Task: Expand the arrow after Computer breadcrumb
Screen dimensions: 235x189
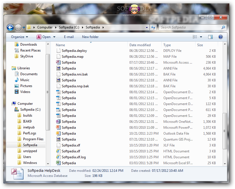Action: tap(56, 28)
